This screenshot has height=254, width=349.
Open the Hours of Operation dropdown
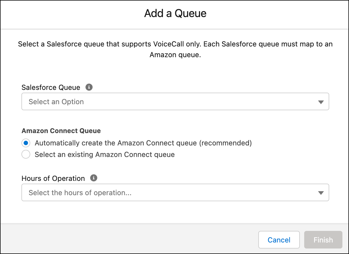[175, 192]
